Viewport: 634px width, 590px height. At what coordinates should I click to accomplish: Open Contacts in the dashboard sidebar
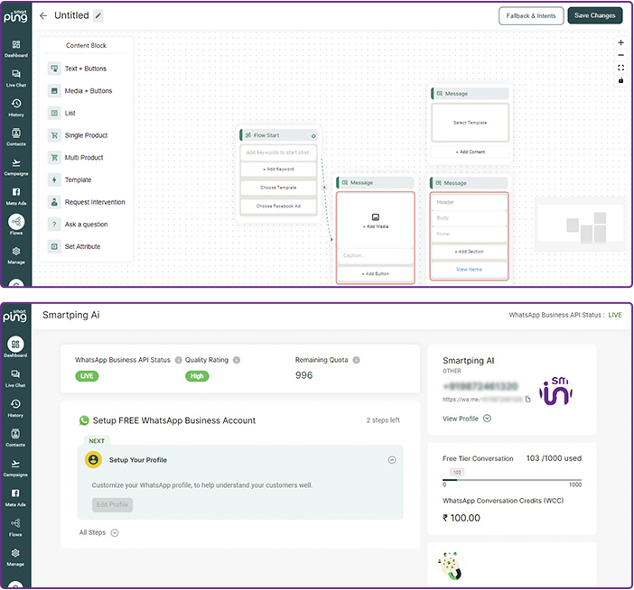click(x=15, y=438)
